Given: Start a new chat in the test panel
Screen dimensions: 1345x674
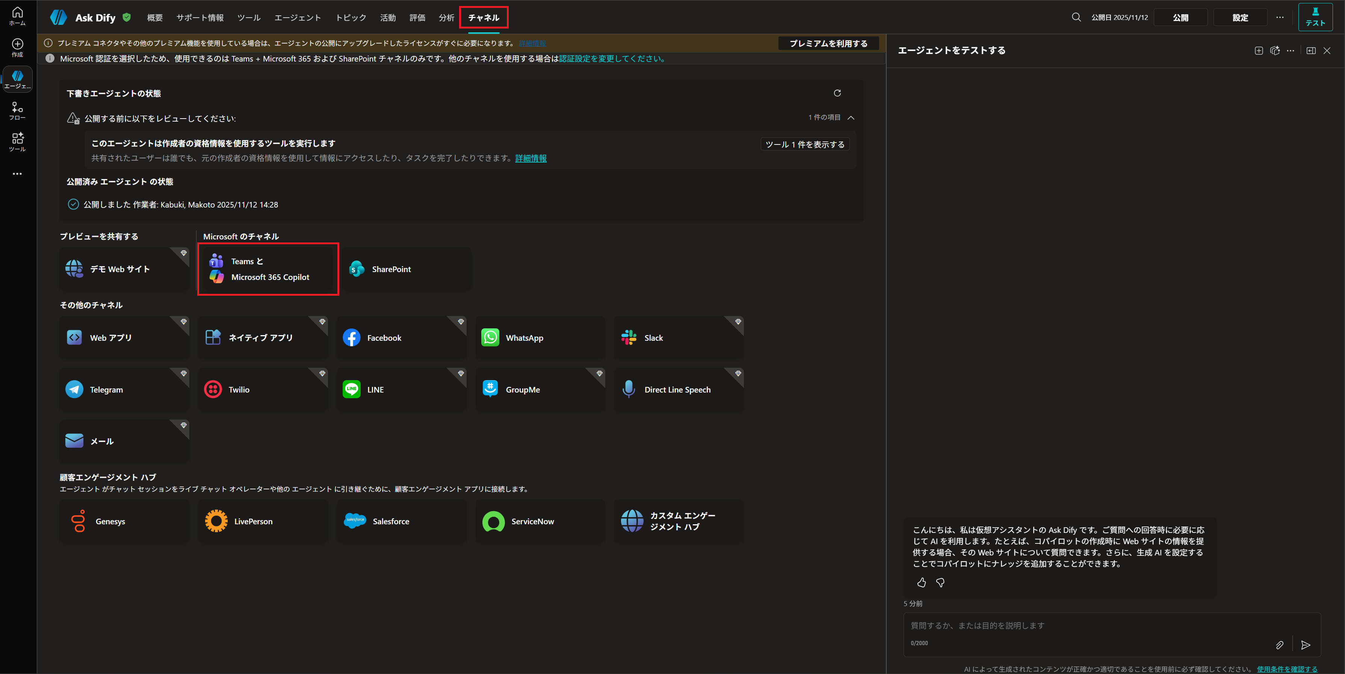Looking at the screenshot, I should tap(1258, 51).
